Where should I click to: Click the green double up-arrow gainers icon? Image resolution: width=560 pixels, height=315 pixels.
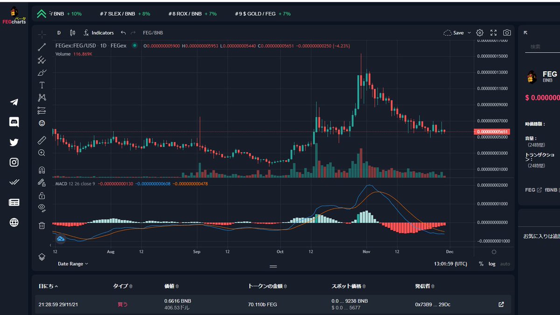[42, 14]
